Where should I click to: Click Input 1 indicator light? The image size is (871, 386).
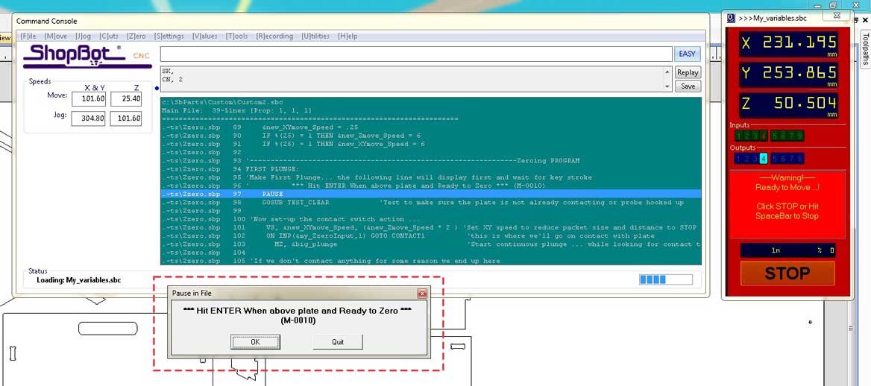click(x=739, y=136)
